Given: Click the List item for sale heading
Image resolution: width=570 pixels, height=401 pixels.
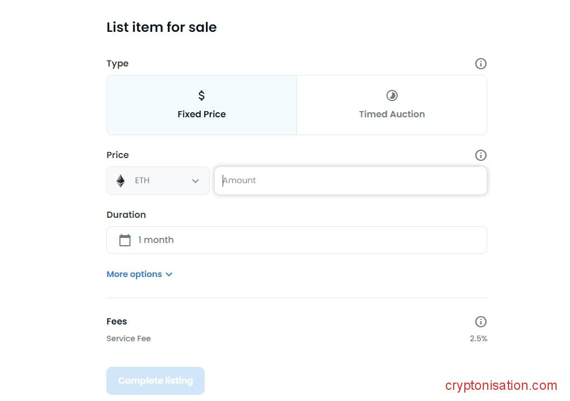Looking at the screenshot, I should [x=161, y=27].
